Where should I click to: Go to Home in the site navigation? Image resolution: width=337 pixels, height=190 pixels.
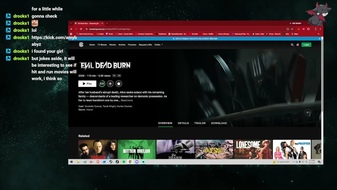pyautogui.click(x=92, y=45)
